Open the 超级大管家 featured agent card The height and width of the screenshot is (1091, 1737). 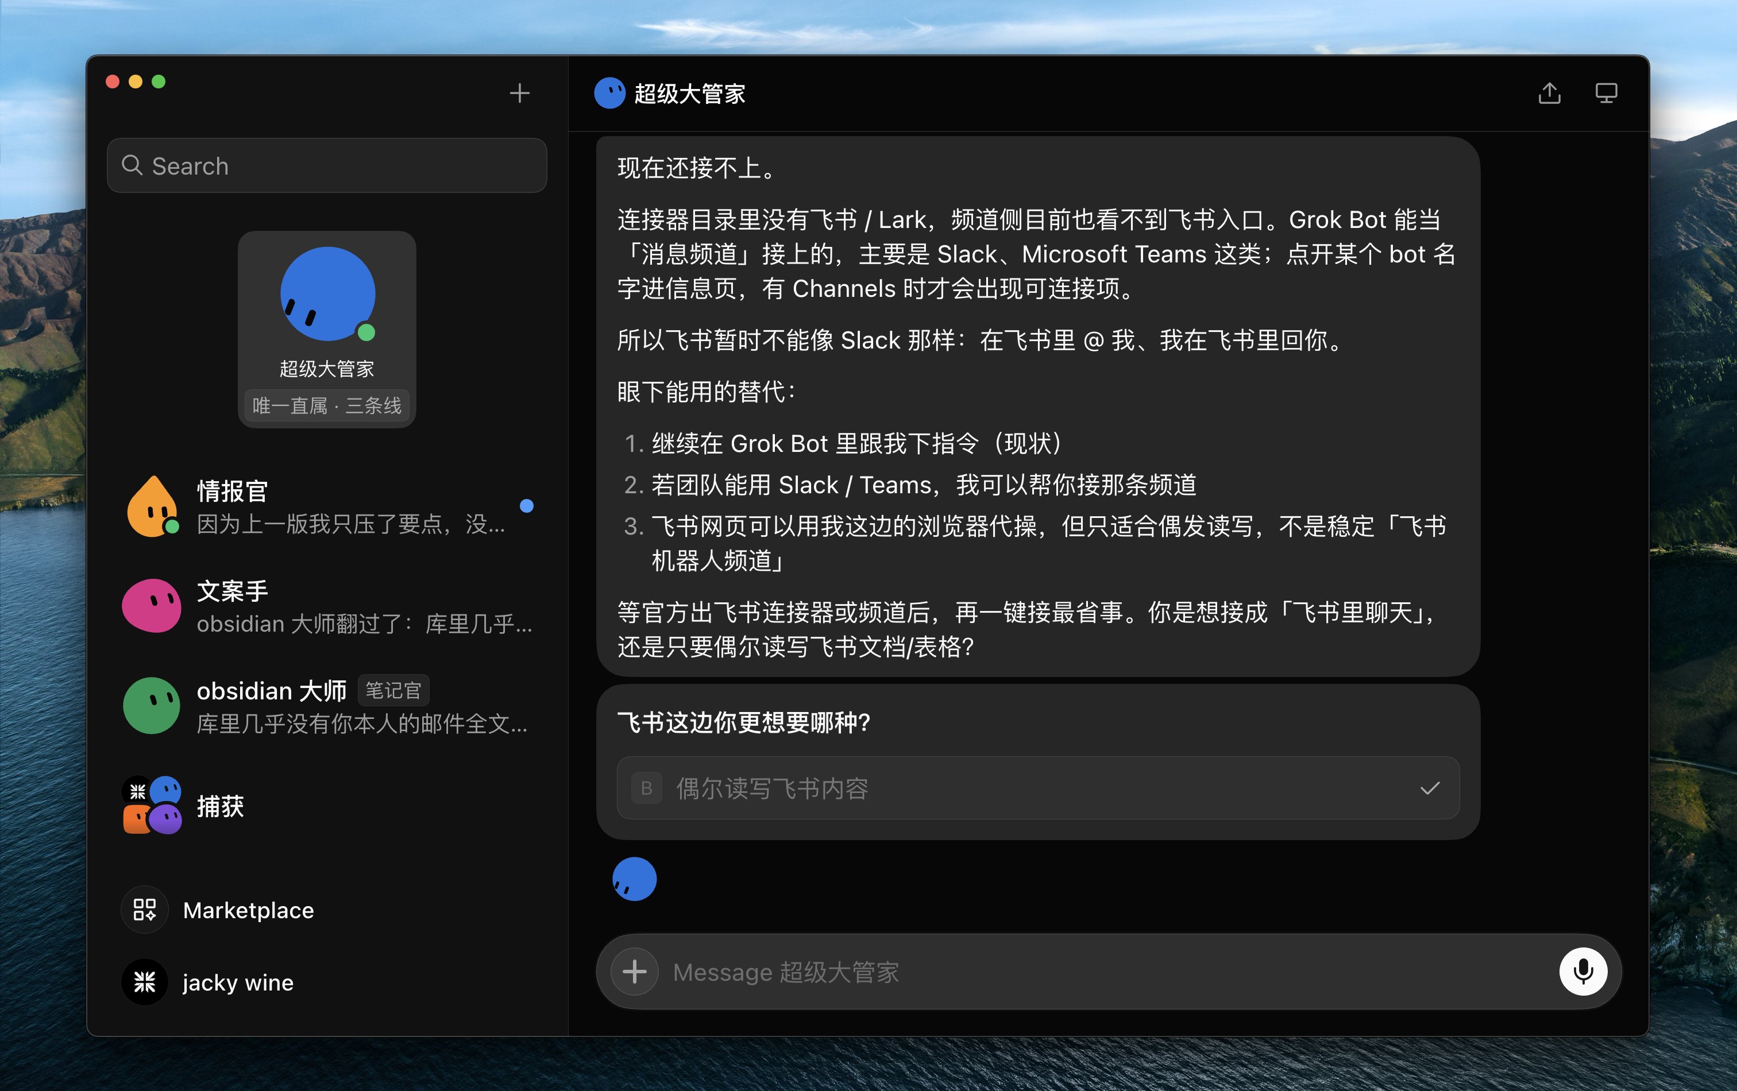[327, 329]
